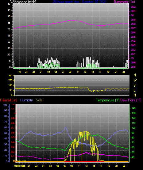Select the Humidity legend label
143x170 pixels.
click(x=26, y=100)
